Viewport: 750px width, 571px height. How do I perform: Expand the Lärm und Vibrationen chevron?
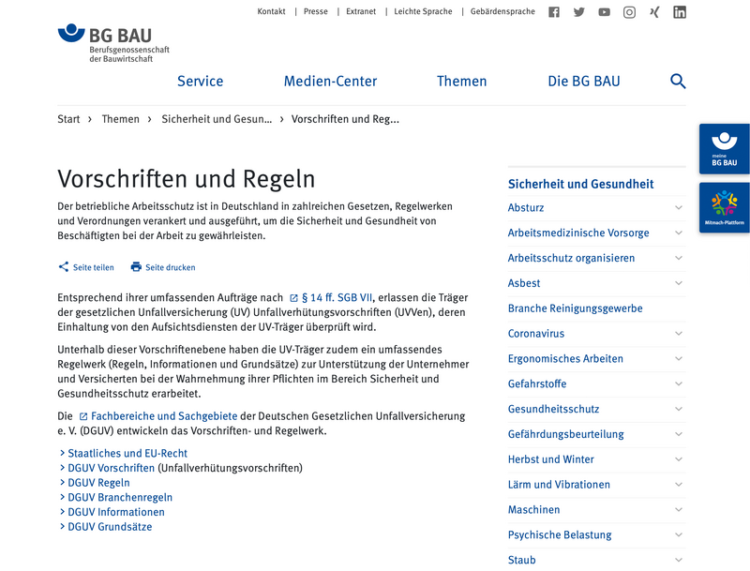[x=679, y=485]
